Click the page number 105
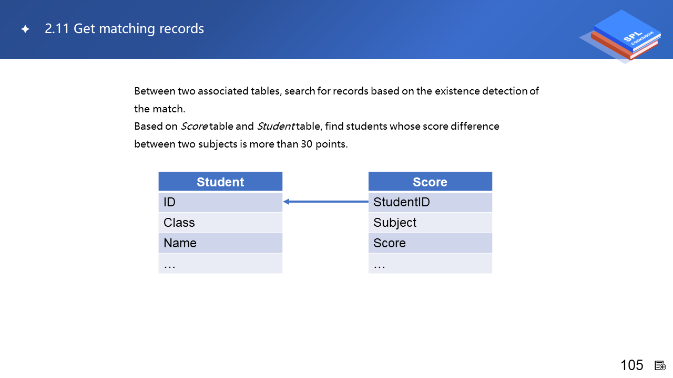This screenshot has height=378, width=673. point(631,365)
